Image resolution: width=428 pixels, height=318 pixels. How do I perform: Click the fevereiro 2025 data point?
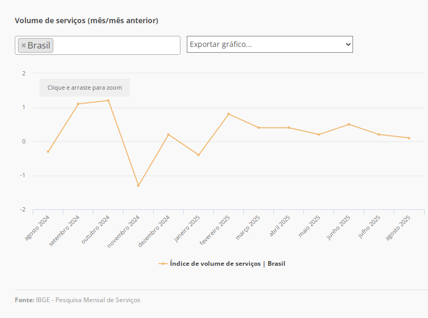[x=229, y=114]
